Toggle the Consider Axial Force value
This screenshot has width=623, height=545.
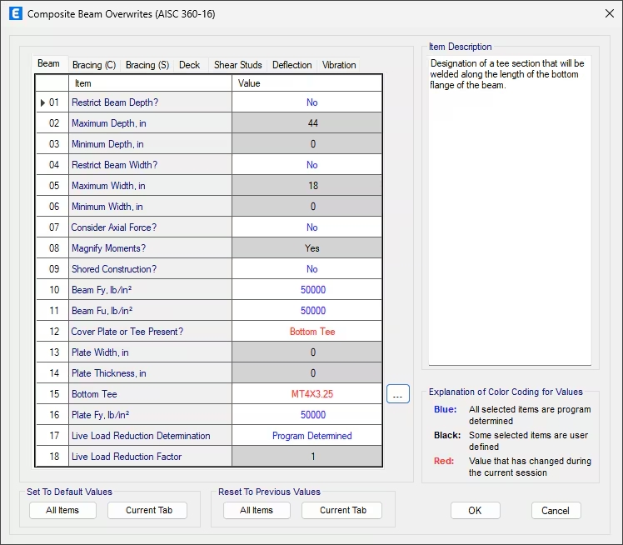click(x=311, y=227)
